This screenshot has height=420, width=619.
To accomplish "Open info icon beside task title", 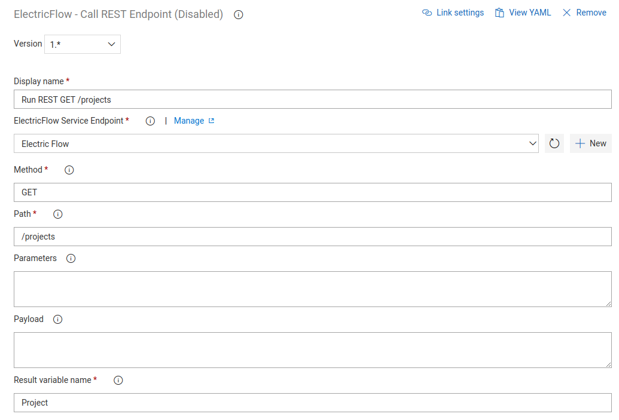I will tap(239, 14).
